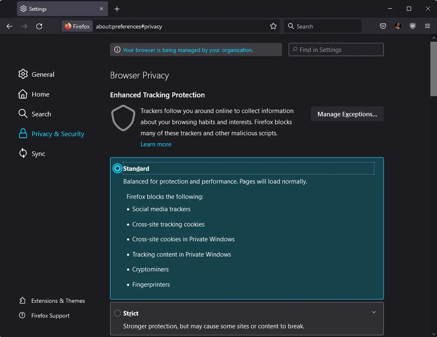Expand the Strict protection details chevron
Viewport: 437px width, 337px height.
click(374, 312)
